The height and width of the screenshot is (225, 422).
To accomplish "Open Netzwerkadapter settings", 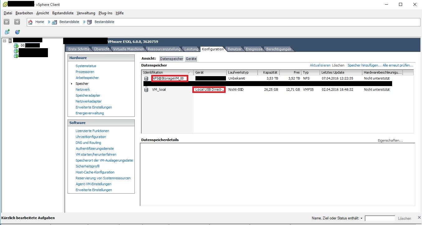I will [89, 101].
